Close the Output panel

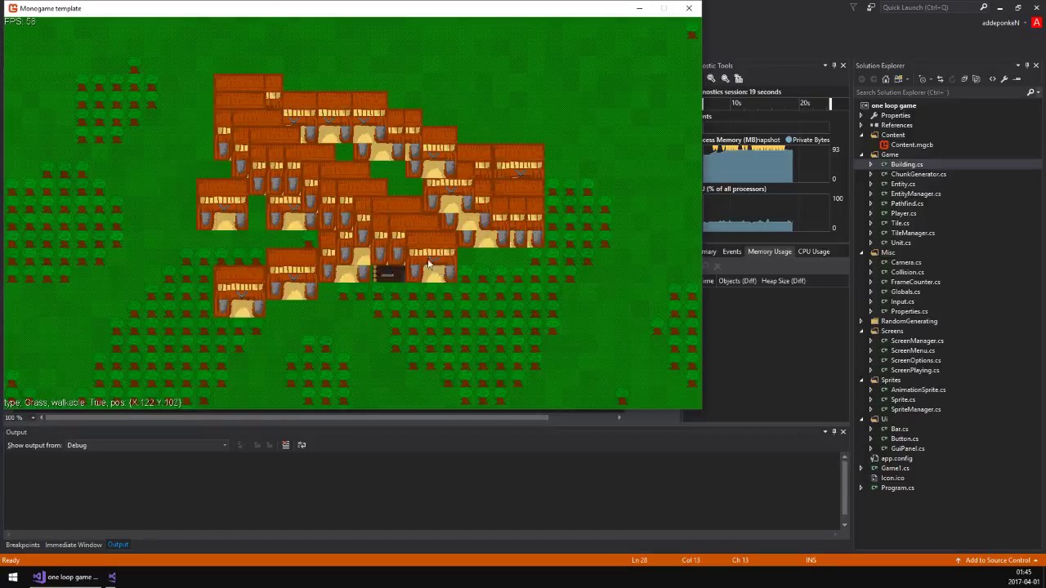pyautogui.click(x=843, y=432)
